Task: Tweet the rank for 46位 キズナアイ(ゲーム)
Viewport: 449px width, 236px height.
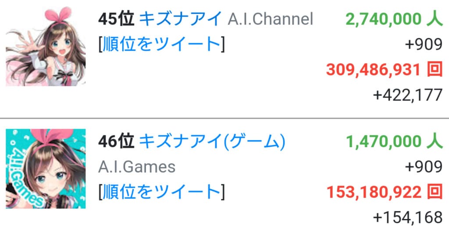Action: click(x=161, y=192)
